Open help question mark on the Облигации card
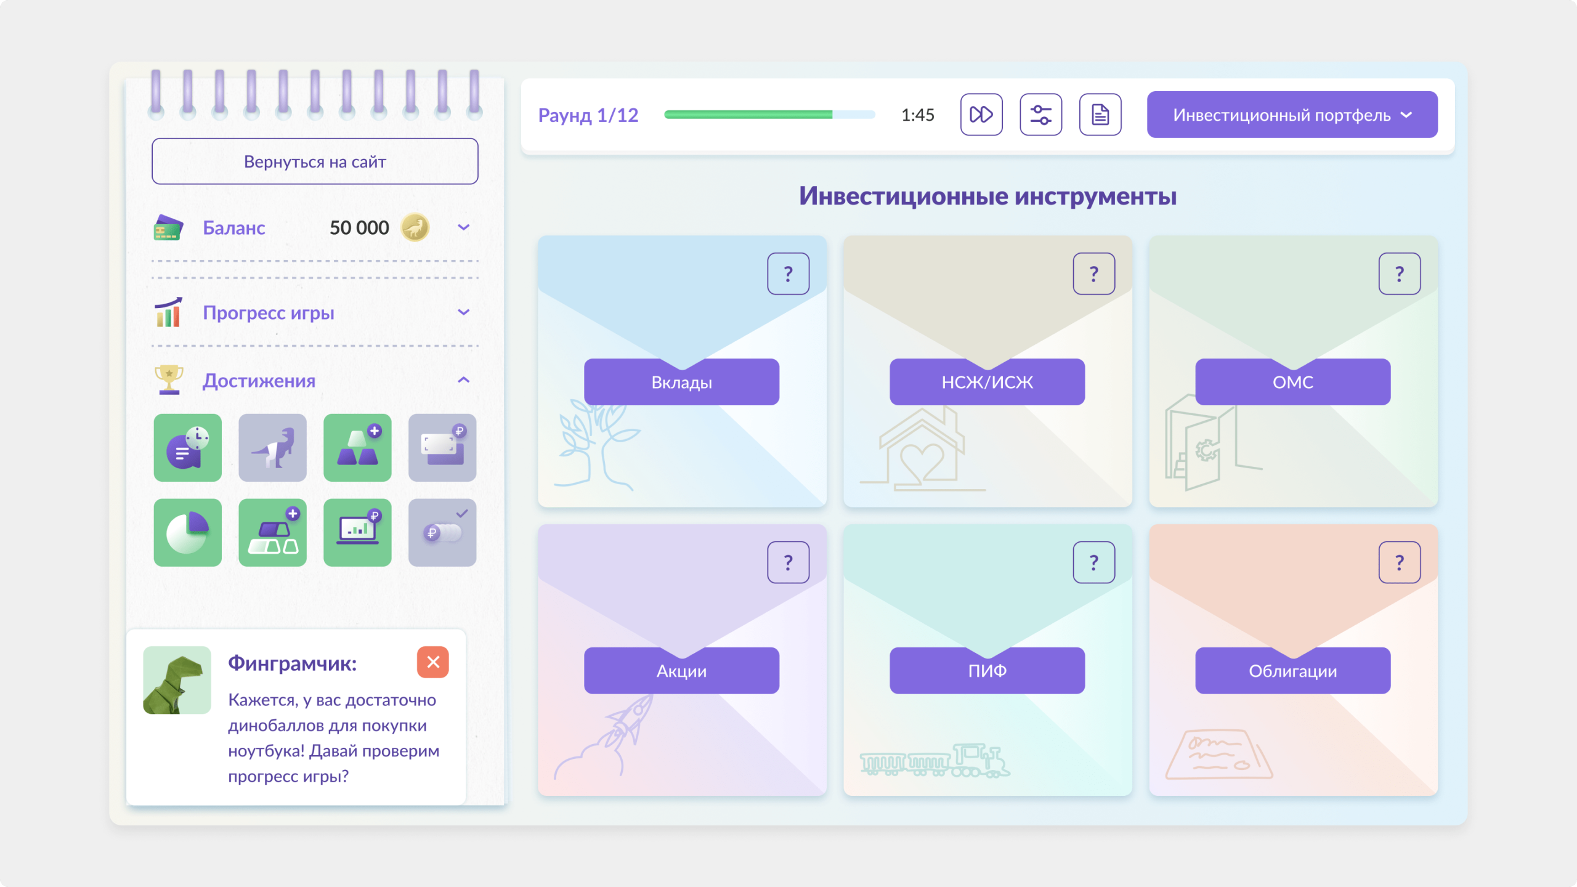Viewport: 1577px width, 887px height. [1400, 562]
